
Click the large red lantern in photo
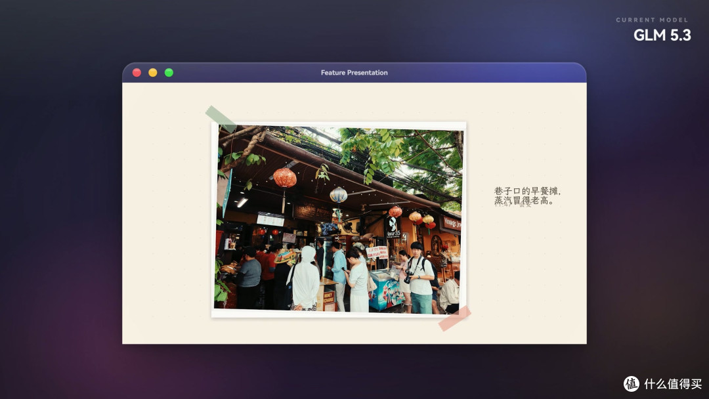[x=285, y=178]
